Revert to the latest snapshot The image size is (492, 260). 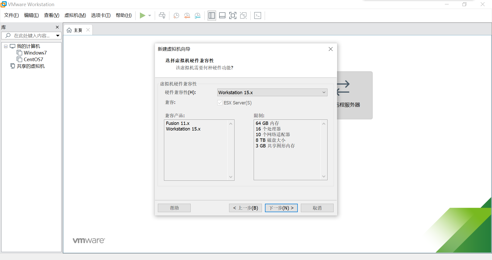click(187, 15)
